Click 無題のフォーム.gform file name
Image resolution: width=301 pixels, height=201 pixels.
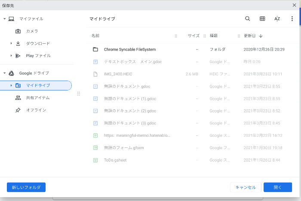coord(124,147)
